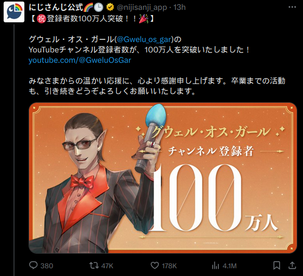This screenshot has height=276, width=303.
Task: Click the 13h timestamp
Action: point(180,7)
